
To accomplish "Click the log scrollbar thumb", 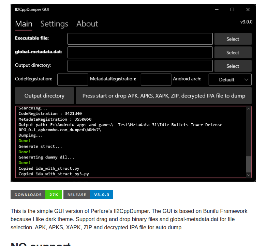I will [249, 164].
